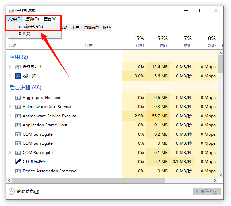Click the AggregatorHost.exe process icon

click(x=18, y=98)
